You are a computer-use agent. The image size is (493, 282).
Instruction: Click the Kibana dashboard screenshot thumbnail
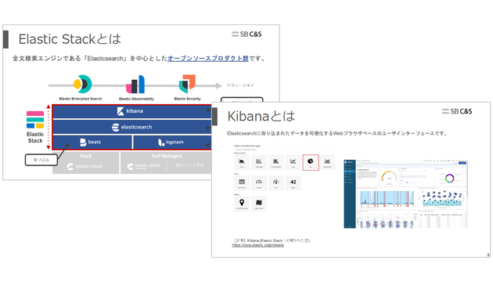pyautogui.click(x=405, y=194)
